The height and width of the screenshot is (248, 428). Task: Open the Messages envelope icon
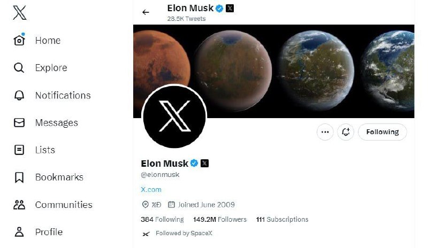pos(19,123)
